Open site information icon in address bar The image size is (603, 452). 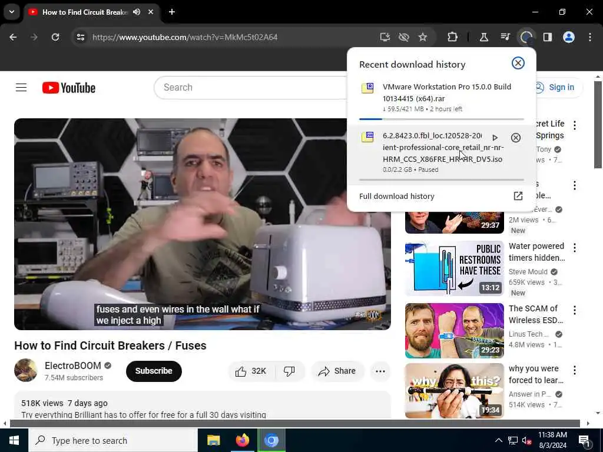[80, 37]
